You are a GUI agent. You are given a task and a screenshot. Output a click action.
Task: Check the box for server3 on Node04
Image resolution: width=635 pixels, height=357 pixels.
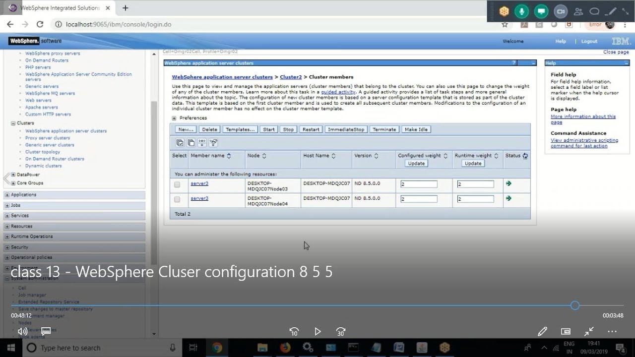pyautogui.click(x=177, y=199)
